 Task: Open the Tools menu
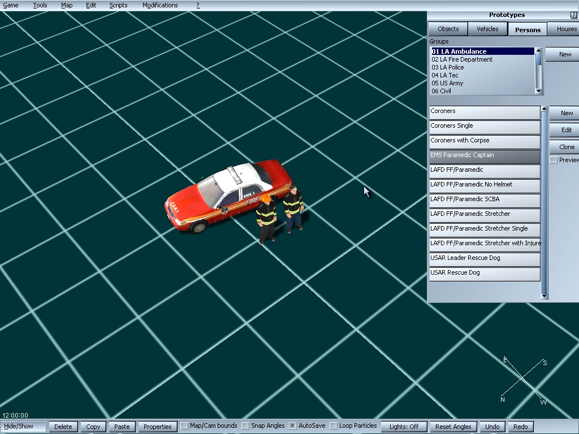point(40,5)
